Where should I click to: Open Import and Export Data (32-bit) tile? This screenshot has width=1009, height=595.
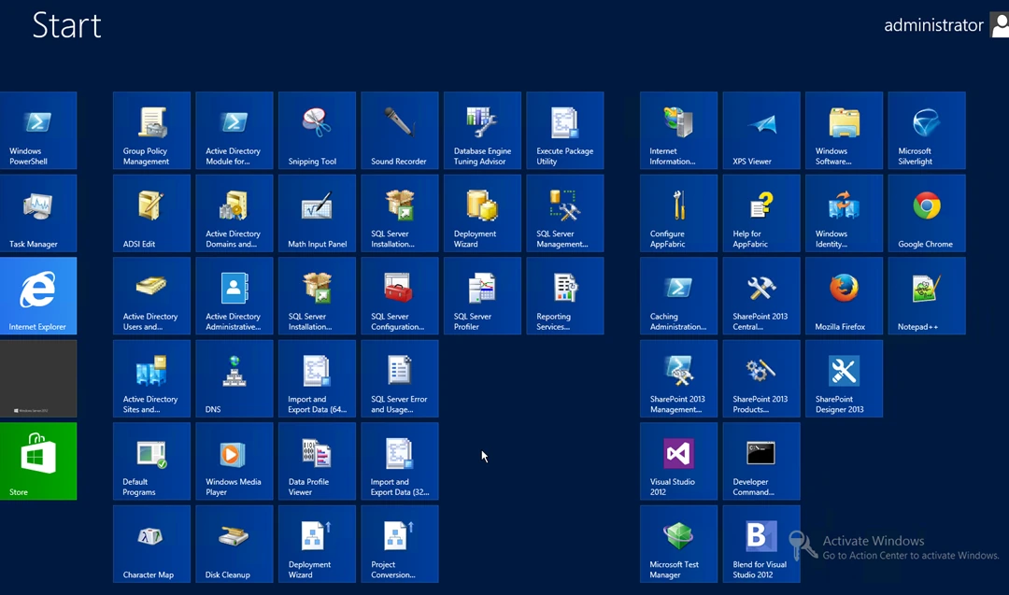400,461
